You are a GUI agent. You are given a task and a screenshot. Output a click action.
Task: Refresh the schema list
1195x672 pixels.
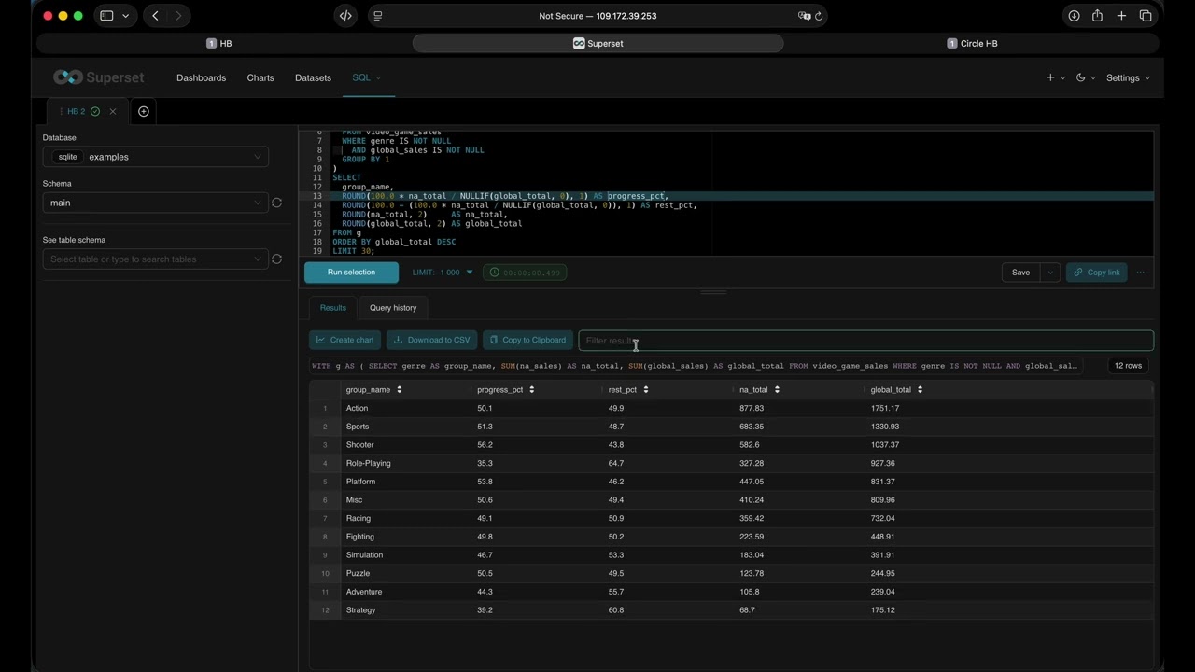[276, 203]
